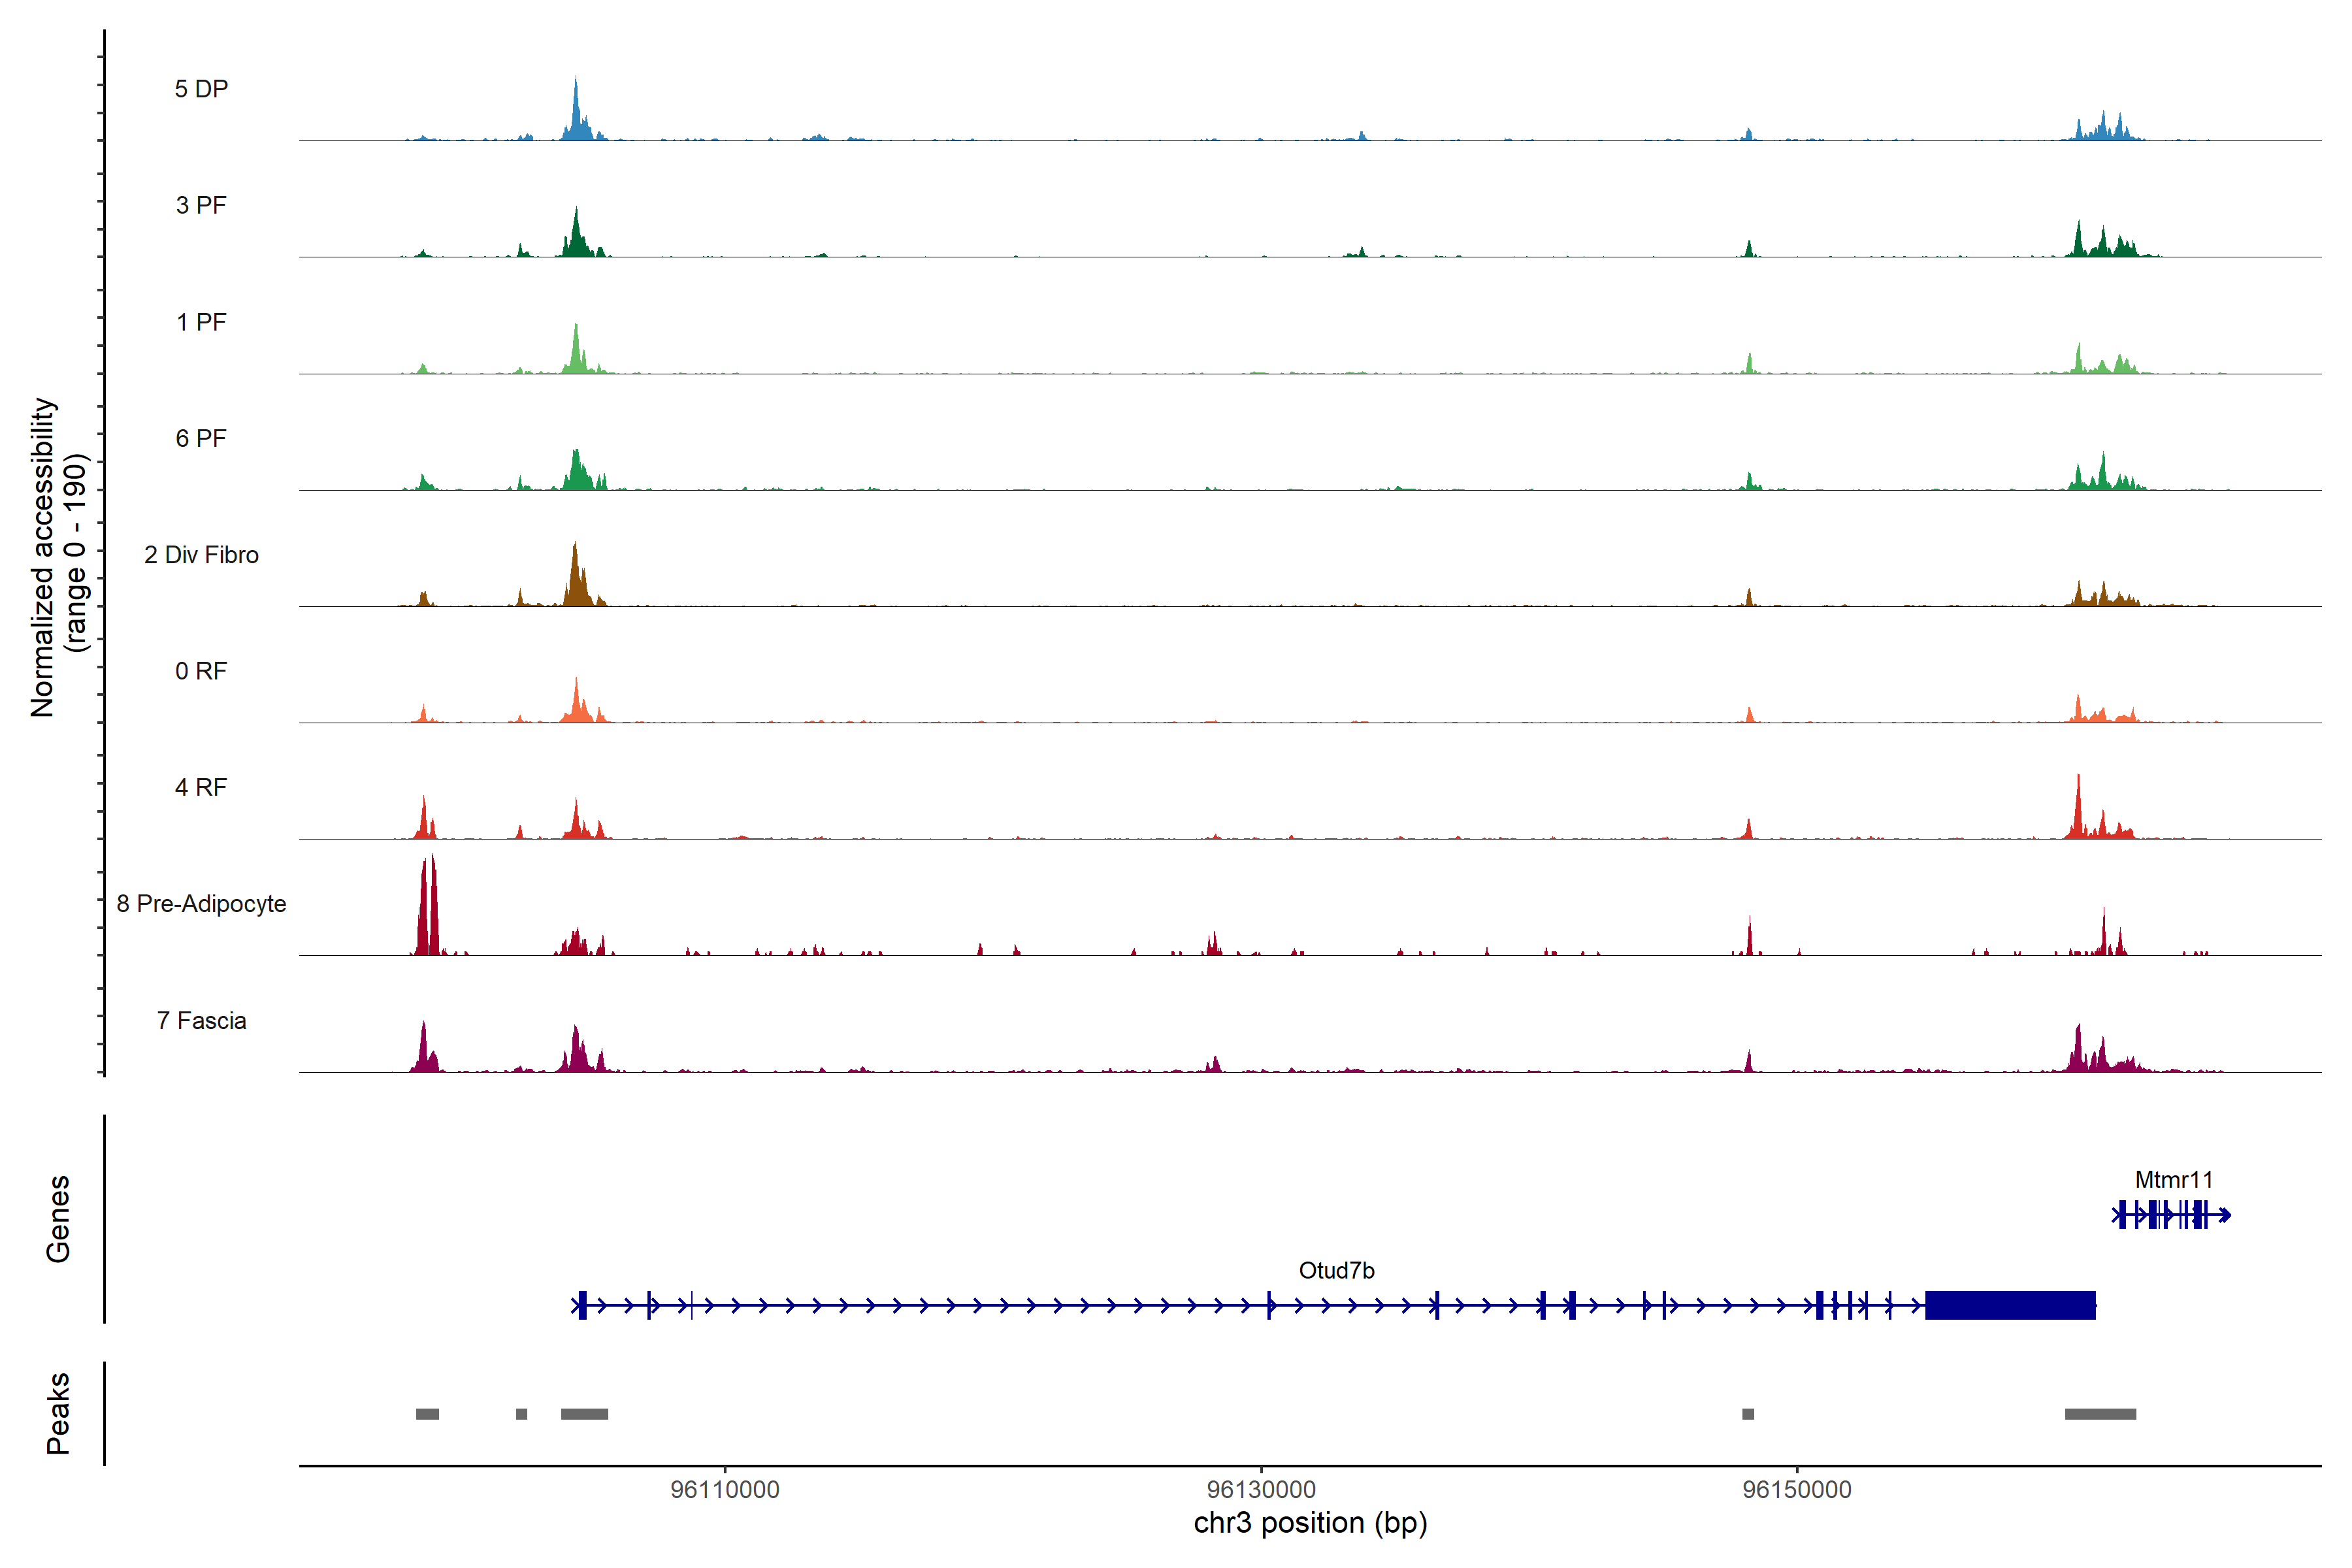Viewport: 2352px width, 1568px height.
Task: Click the large Otud7b 3' exon block
Action: (2010, 1305)
